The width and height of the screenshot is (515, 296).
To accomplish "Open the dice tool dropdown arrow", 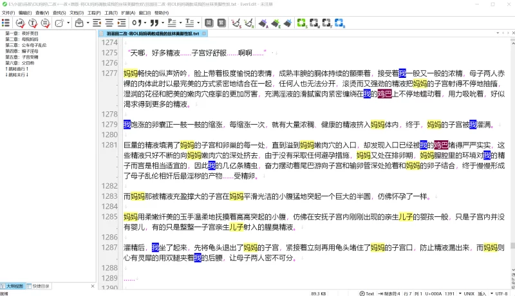I will coord(68,23).
